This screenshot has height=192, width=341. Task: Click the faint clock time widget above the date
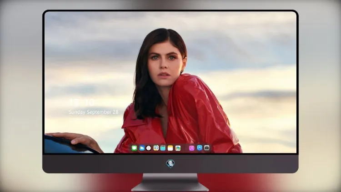(x=82, y=102)
